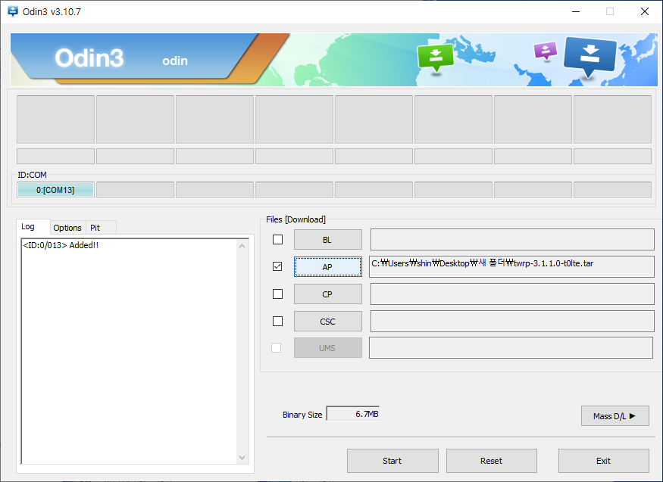
Task: Click the 'ID:COM' label
Action: pyautogui.click(x=32, y=175)
